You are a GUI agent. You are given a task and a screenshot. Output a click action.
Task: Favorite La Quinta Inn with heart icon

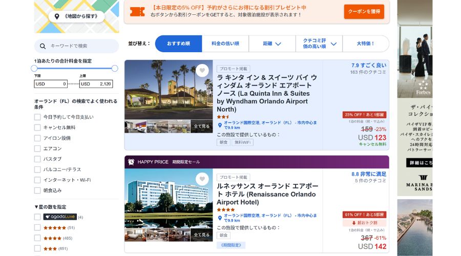pos(202,70)
